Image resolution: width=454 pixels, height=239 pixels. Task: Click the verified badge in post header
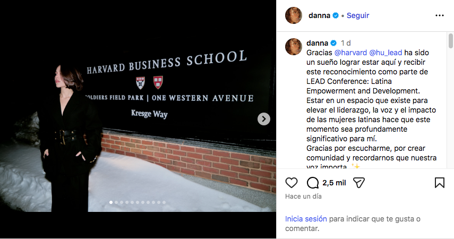coord(336,15)
